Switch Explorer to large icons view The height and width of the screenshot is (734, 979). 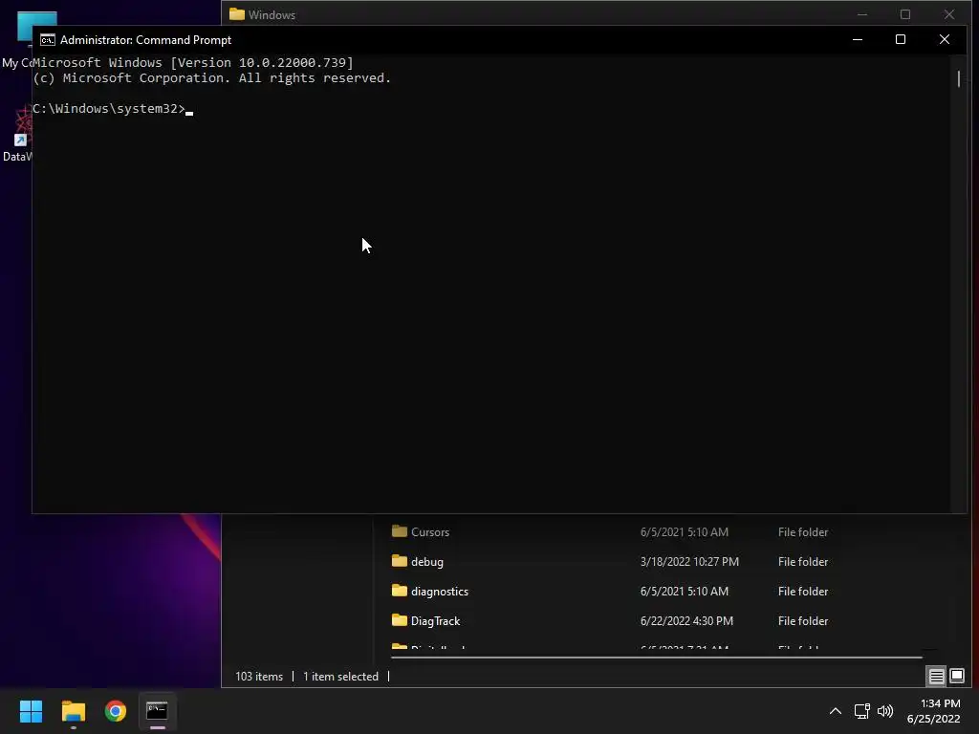coord(956,676)
